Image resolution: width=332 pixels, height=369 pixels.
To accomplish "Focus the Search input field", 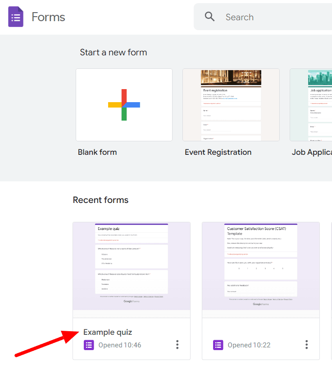I will (263, 17).
